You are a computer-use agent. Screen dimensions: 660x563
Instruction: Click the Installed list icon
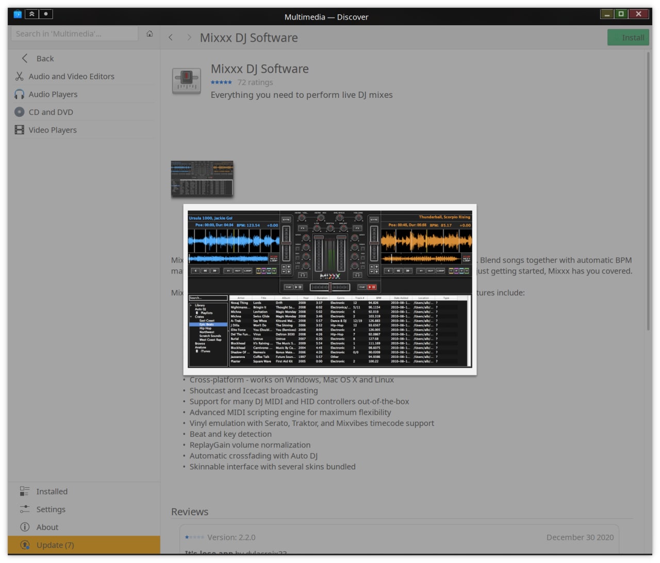24,491
